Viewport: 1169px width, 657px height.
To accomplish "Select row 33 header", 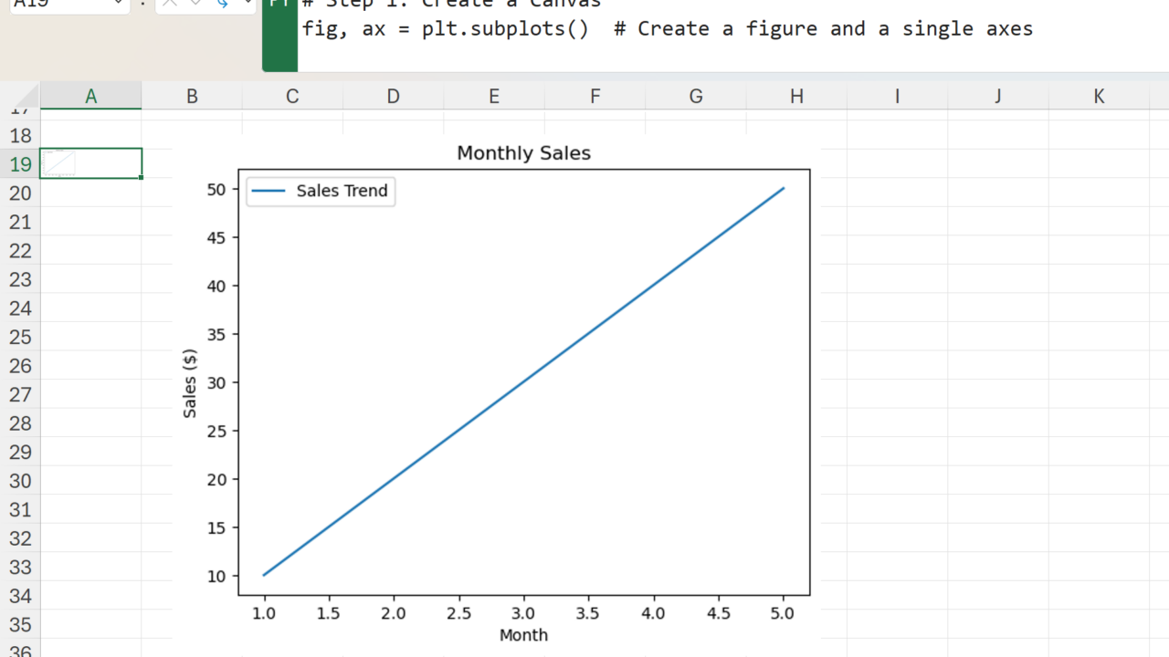I will tap(20, 568).
